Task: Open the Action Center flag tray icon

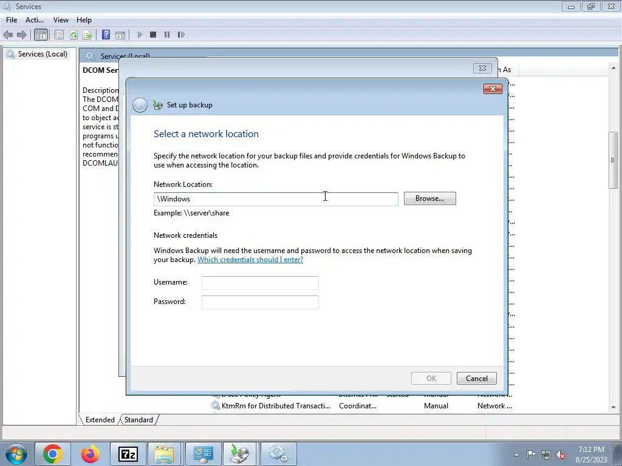Action: tap(531, 454)
